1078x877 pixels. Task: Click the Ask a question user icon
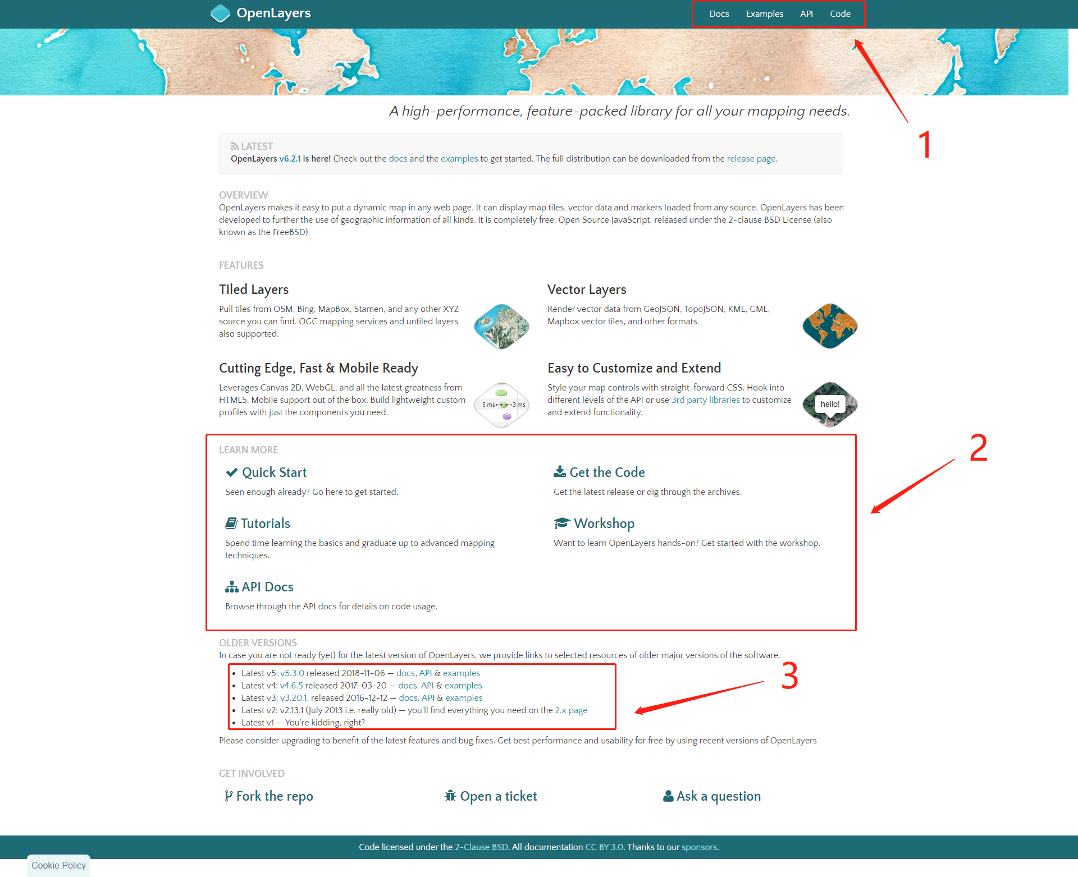tap(668, 796)
